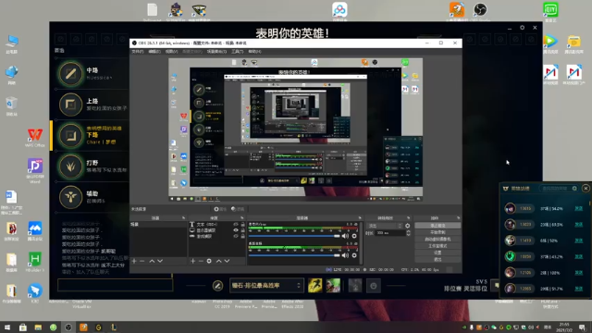Open the ward skin selector icon

coord(355,286)
